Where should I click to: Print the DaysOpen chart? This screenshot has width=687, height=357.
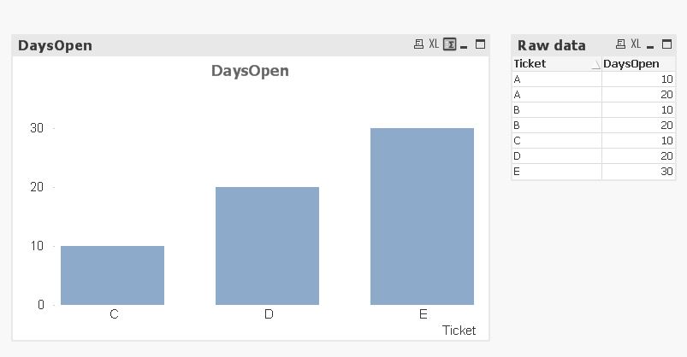pos(418,44)
